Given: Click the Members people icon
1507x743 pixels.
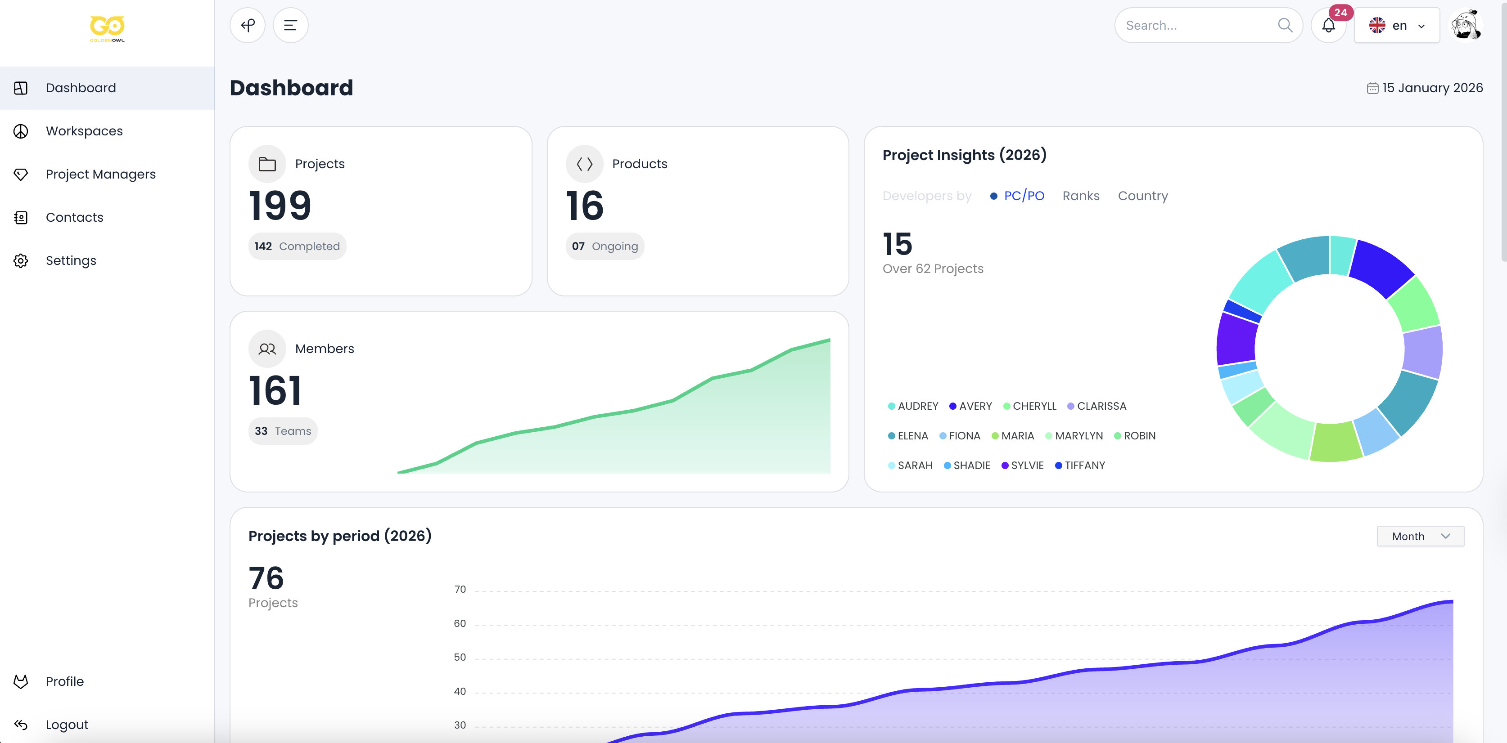Looking at the screenshot, I should (267, 349).
